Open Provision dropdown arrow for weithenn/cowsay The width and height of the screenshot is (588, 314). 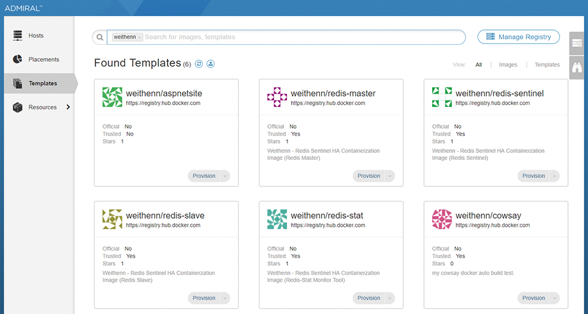click(x=554, y=298)
